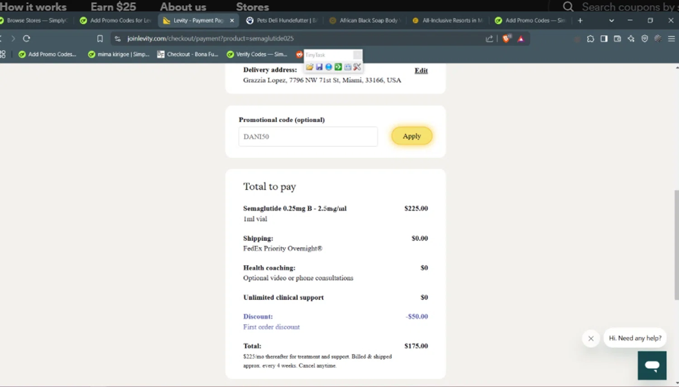Click the '-$50.00' discount value
This screenshot has width=679, height=387.
pyautogui.click(x=416, y=316)
